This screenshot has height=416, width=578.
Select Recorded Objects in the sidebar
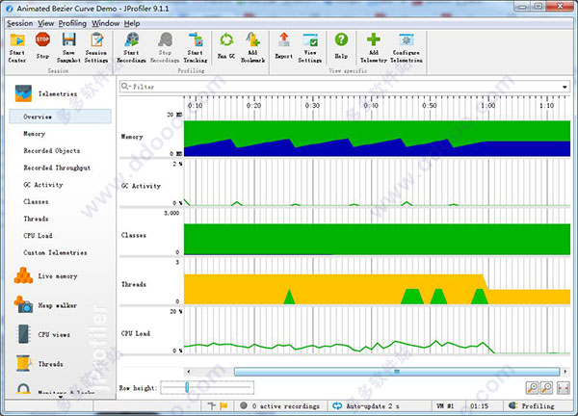pos(52,150)
